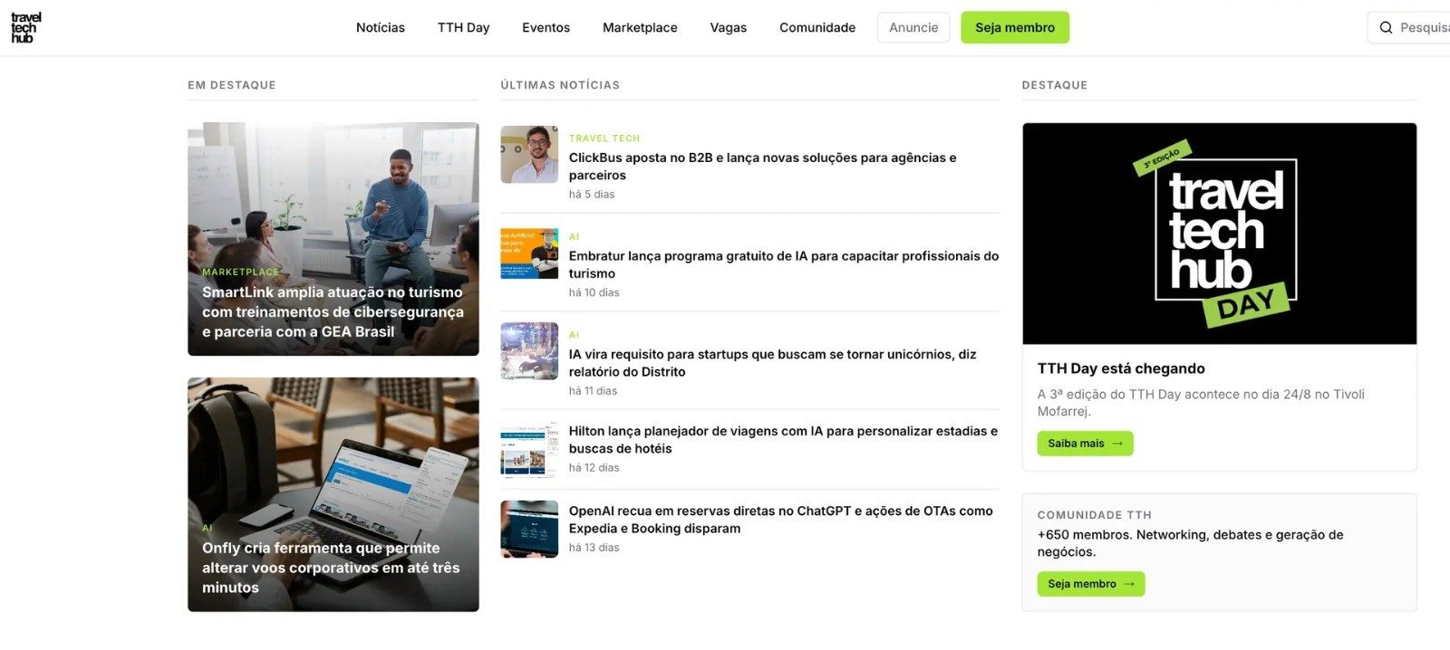The image size is (1450, 650).
Task: Click the Anuncie button
Action: pyautogui.click(x=913, y=28)
